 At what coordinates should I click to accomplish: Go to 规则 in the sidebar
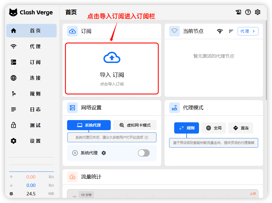[31, 94]
